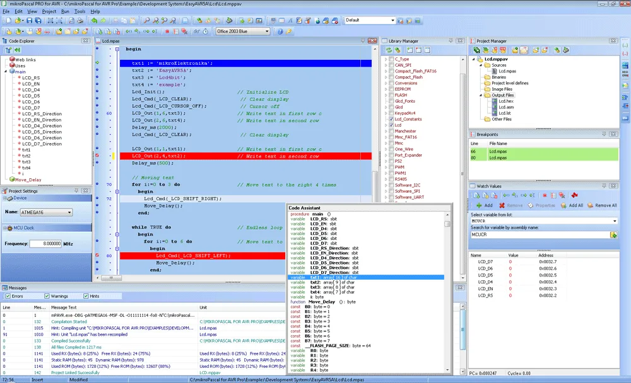Check the EEPROM library checkbox
631x383 pixels.
391,89
